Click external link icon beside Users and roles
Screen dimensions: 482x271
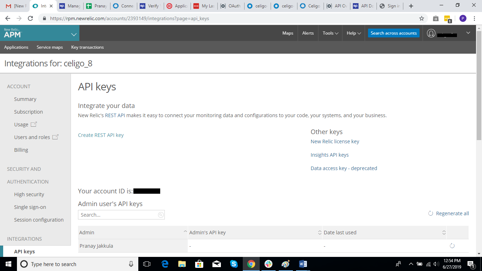(55, 137)
